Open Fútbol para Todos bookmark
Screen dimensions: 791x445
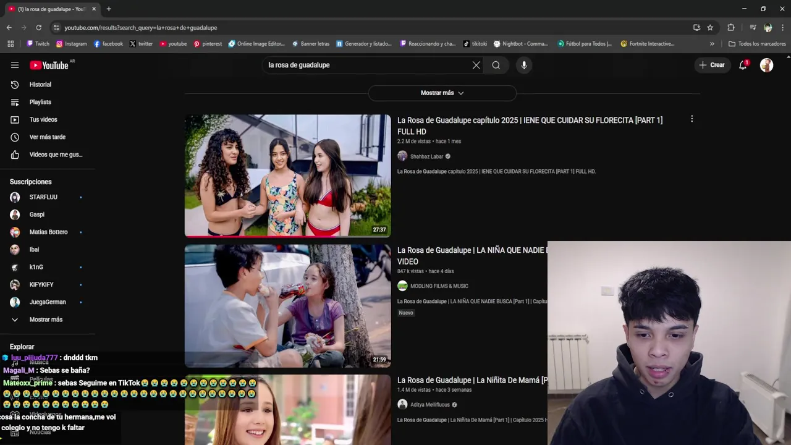pyautogui.click(x=585, y=44)
